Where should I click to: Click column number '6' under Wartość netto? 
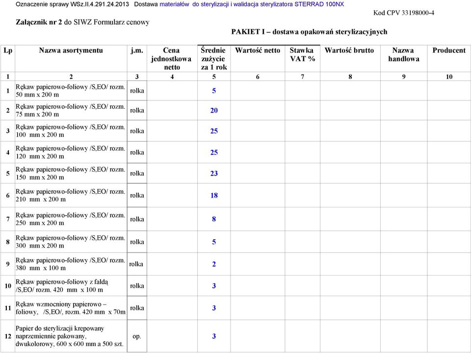[x=258, y=77]
